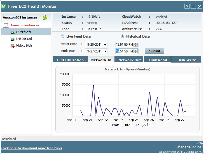Click the green refresh instances icon
This screenshot has width=204, height=154.
click(x=45, y=18)
